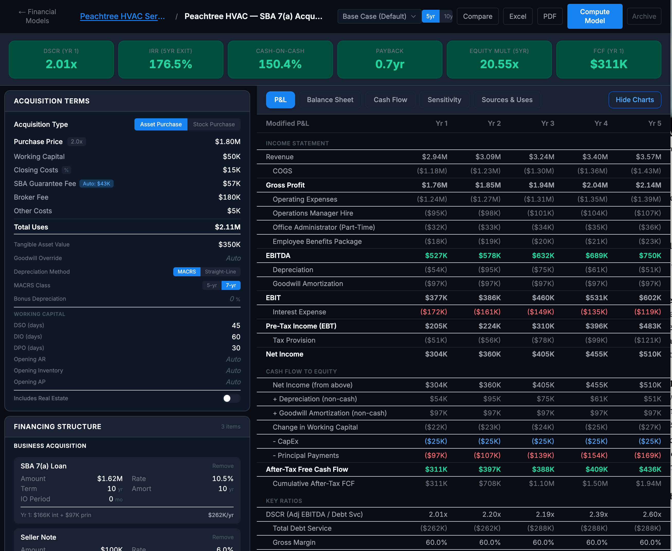Click the Compute Model button
The height and width of the screenshot is (551, 672).
(595, 16)
